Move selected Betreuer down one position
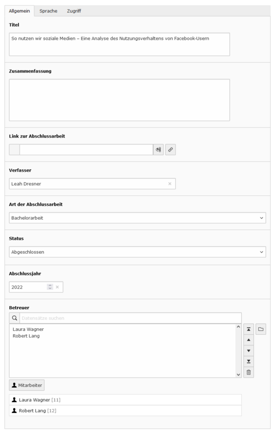 (x=249, y=351)
